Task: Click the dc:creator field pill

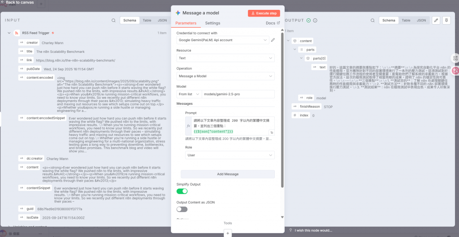Action: [31, 158]
